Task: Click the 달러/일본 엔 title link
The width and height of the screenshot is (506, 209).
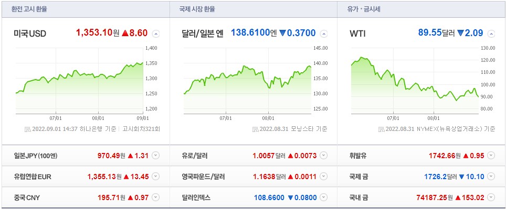Action: click(x=203, y=34)
